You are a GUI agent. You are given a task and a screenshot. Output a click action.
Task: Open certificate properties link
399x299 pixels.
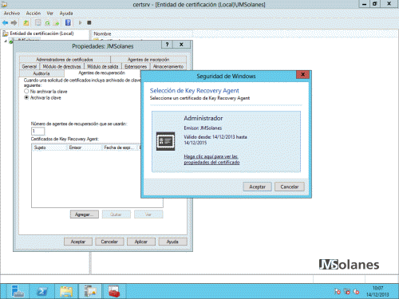[x=211, y=159]
